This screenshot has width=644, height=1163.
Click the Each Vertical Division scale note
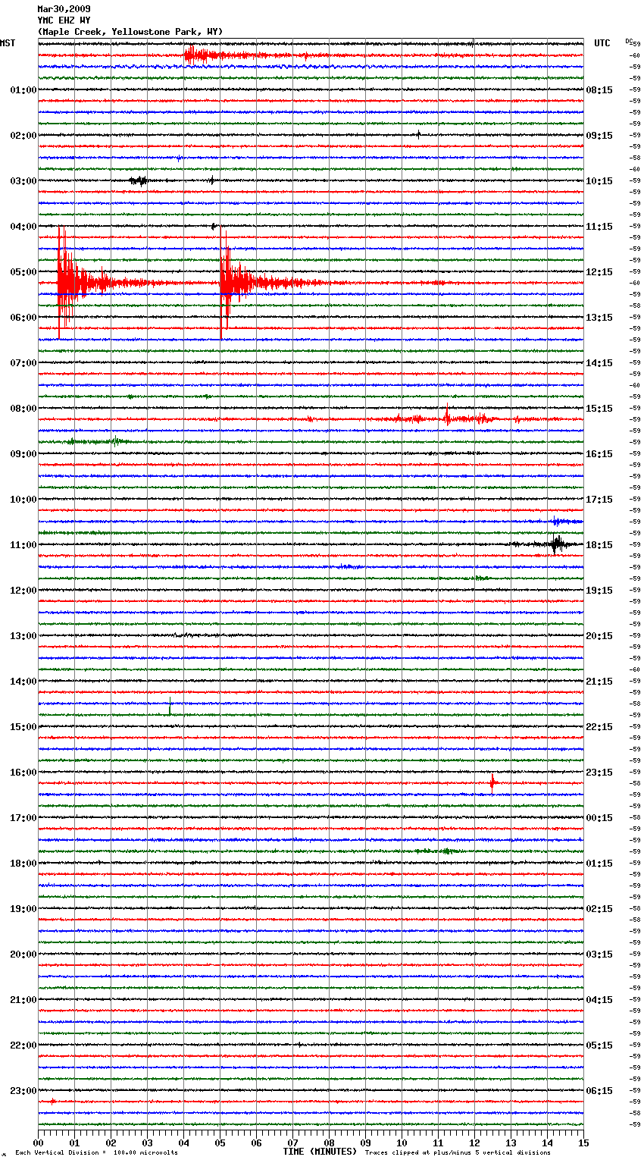click(96, 1153)
